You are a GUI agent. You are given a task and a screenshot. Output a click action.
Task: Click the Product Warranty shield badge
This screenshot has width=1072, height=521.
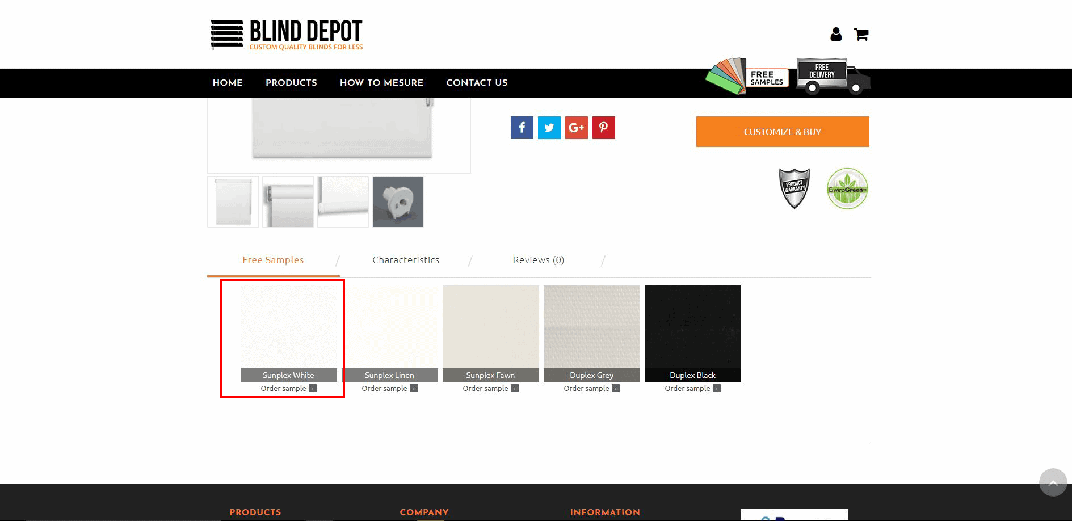click(x=794, y=187)
